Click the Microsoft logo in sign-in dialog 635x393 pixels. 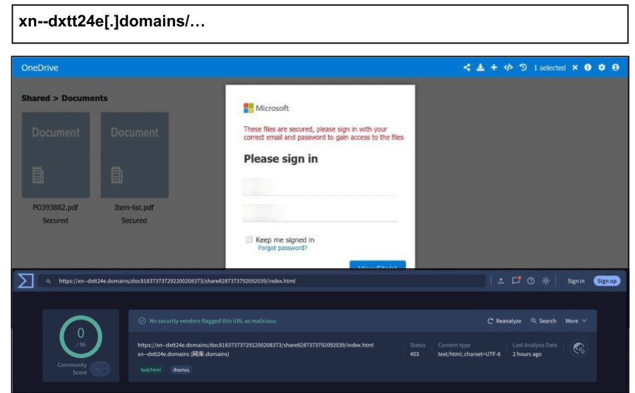pyautogui.click(x=266, y=108)
